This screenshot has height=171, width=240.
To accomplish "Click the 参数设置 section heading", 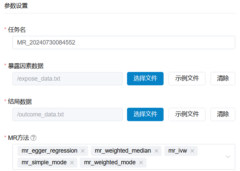I will [16, 6].
